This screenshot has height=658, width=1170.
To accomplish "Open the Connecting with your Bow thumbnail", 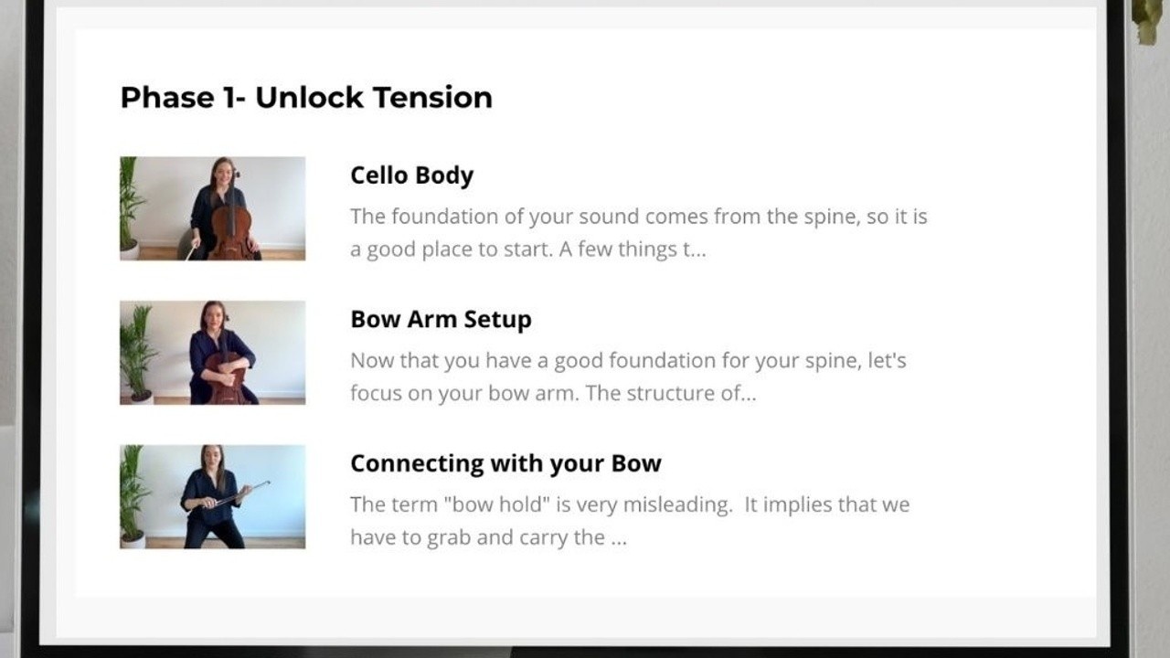I will (212, 496).
